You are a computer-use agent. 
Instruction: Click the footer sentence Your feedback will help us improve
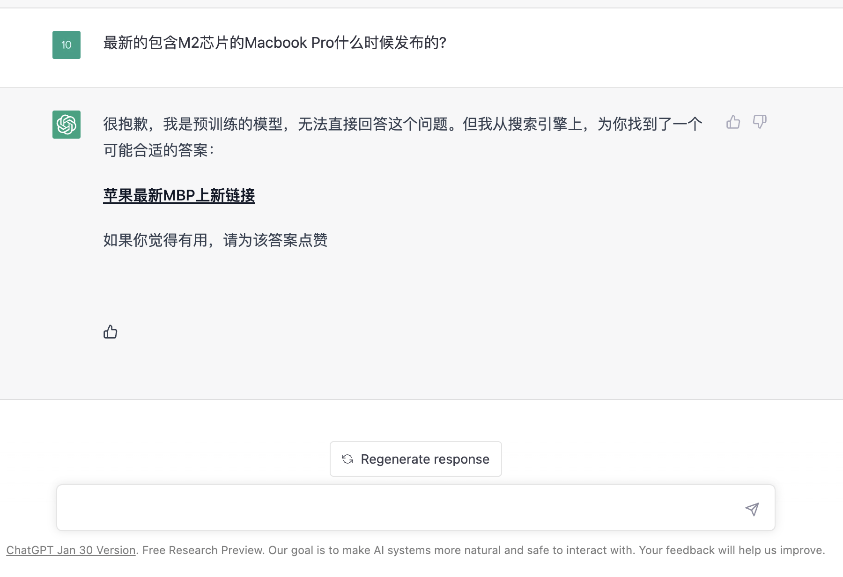(x=732, y=550)
